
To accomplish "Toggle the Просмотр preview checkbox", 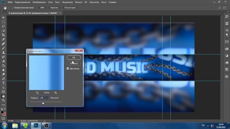I will click(x=68, y=68).
